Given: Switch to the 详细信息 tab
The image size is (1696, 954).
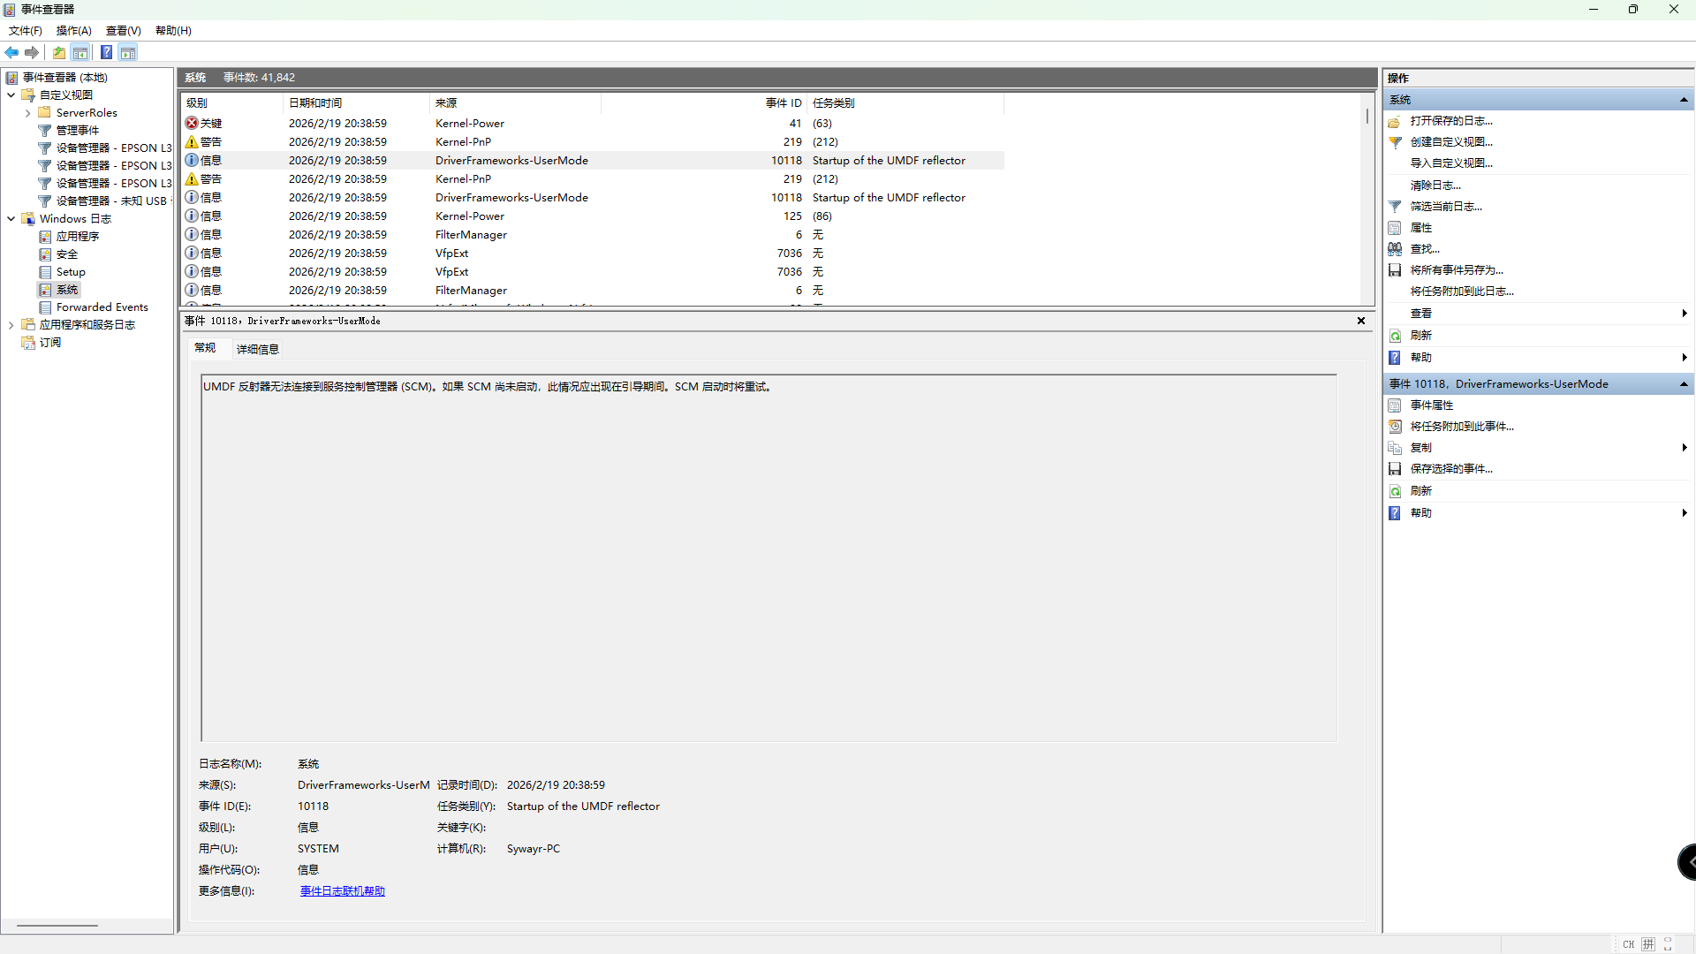Looking at the screenshot, I should click(257, 349).
